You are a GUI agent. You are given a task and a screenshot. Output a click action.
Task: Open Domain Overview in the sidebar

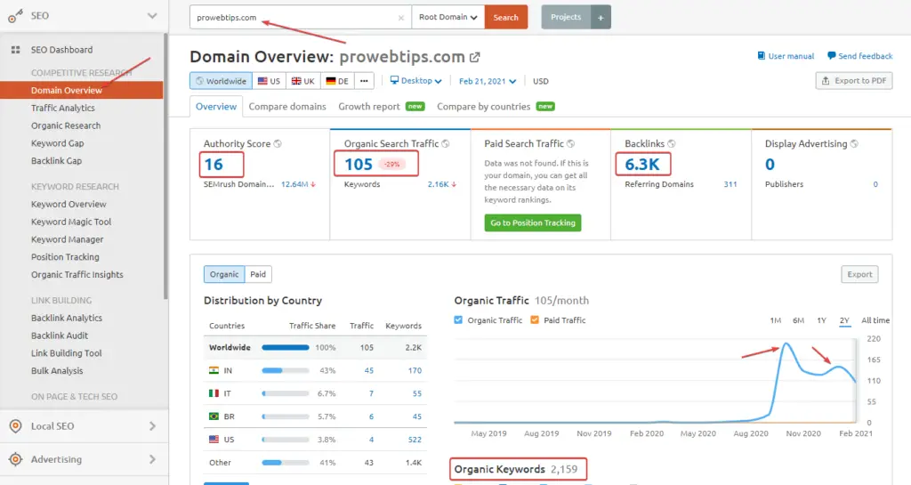click(81, 90)
